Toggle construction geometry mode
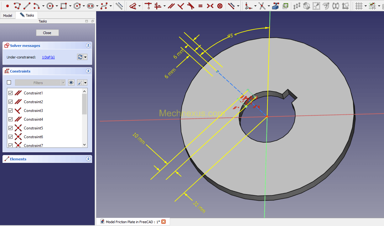 click(119, 6)
